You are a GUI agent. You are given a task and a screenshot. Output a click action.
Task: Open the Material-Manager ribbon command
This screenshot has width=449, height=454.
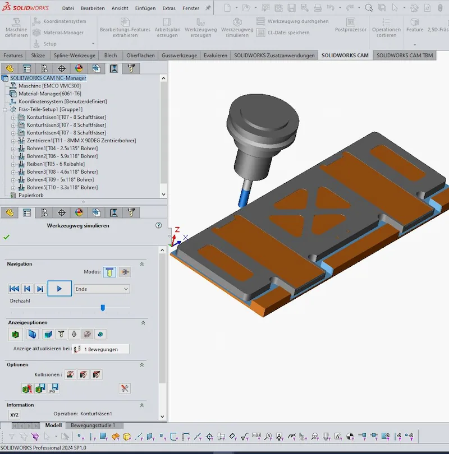(x=58, y=33)
